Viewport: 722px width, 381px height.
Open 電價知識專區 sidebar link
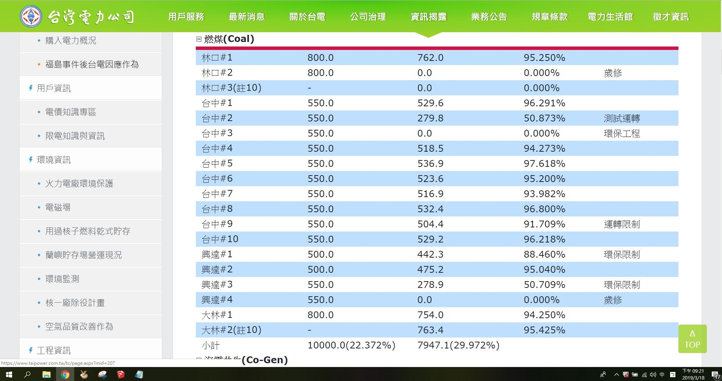(x=71, y=112)
